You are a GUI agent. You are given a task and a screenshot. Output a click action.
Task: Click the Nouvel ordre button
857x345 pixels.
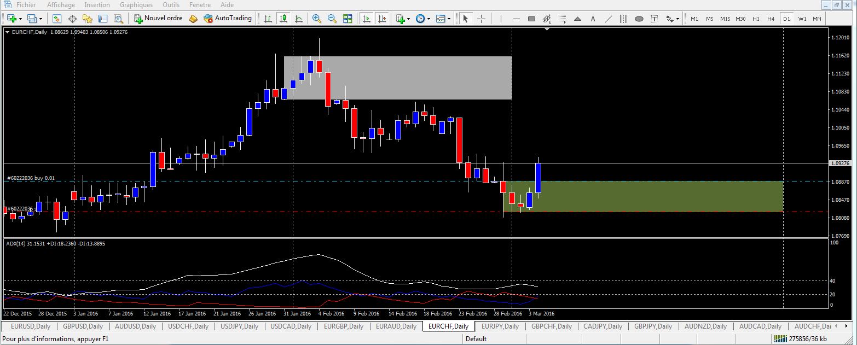pyautogui.click(x=158, y=19)
